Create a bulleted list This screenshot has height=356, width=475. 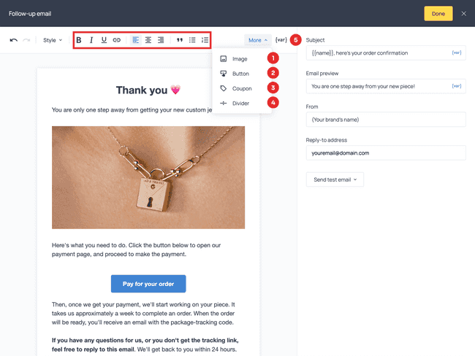(x=192, y=40)
